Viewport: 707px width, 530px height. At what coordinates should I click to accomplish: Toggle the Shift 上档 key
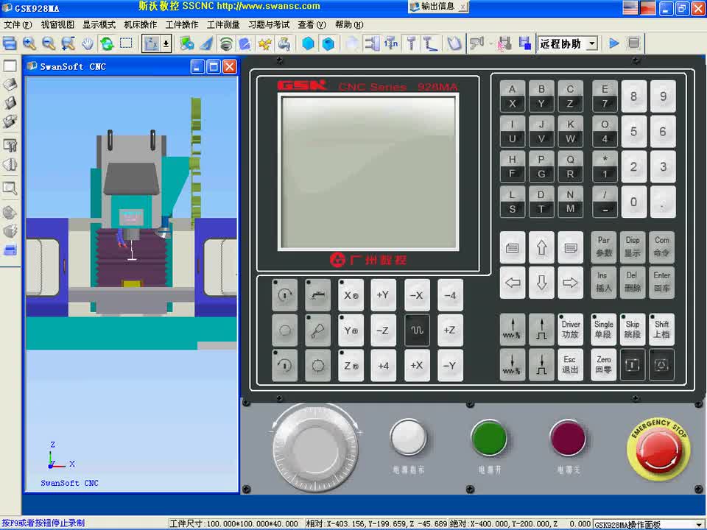(661, 330)
